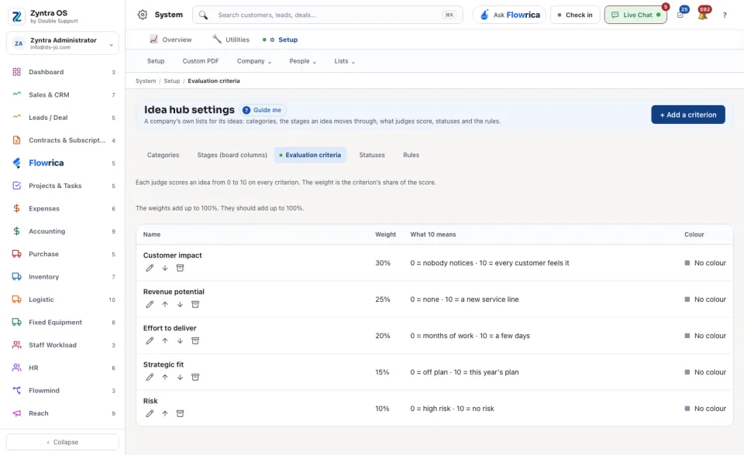Open Expenses module
744x455 pixels.
click(63, 209)
